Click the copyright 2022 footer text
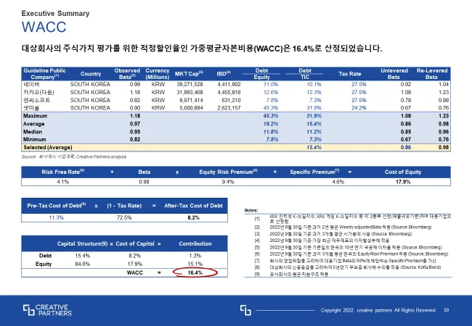Screen dimensions: 472x326 [378, 310]
